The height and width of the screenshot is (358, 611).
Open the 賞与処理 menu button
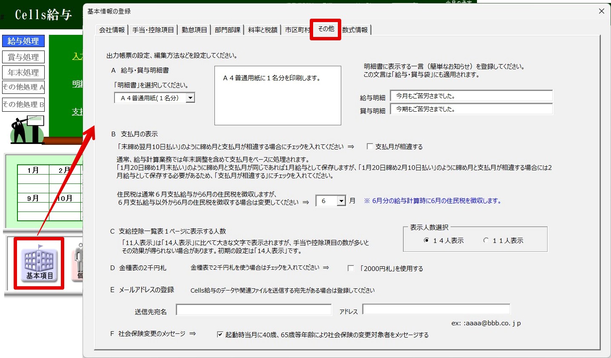pos(23,57)
